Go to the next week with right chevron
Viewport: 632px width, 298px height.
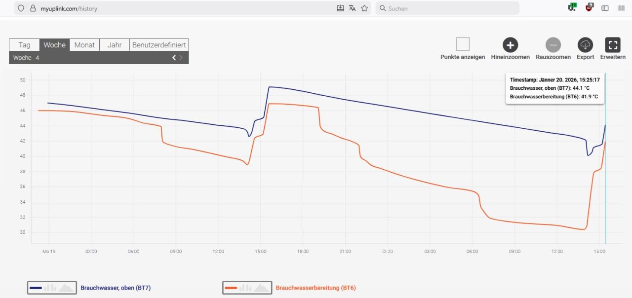181,58
